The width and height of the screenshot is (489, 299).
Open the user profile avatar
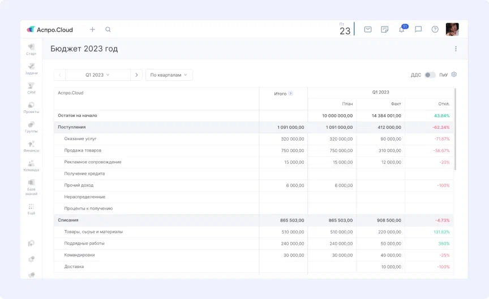452,29
